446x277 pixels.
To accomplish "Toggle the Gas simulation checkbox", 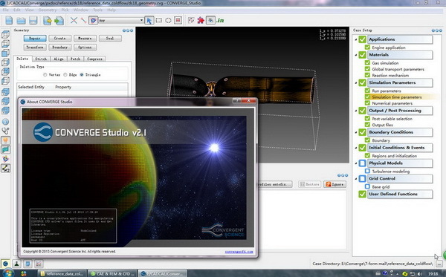I will 367,63.
